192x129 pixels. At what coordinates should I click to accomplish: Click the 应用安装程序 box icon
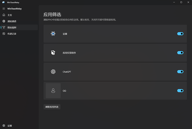pyautogui.click(x=53, y=53)
